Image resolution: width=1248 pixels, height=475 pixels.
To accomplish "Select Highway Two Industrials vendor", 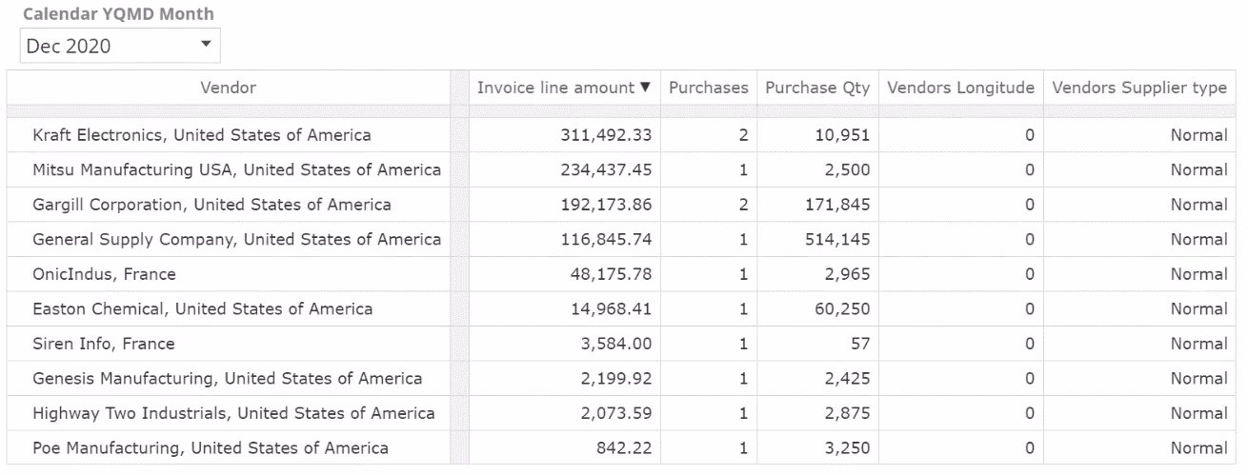I will pyautogui.click(x=233, y=413).
